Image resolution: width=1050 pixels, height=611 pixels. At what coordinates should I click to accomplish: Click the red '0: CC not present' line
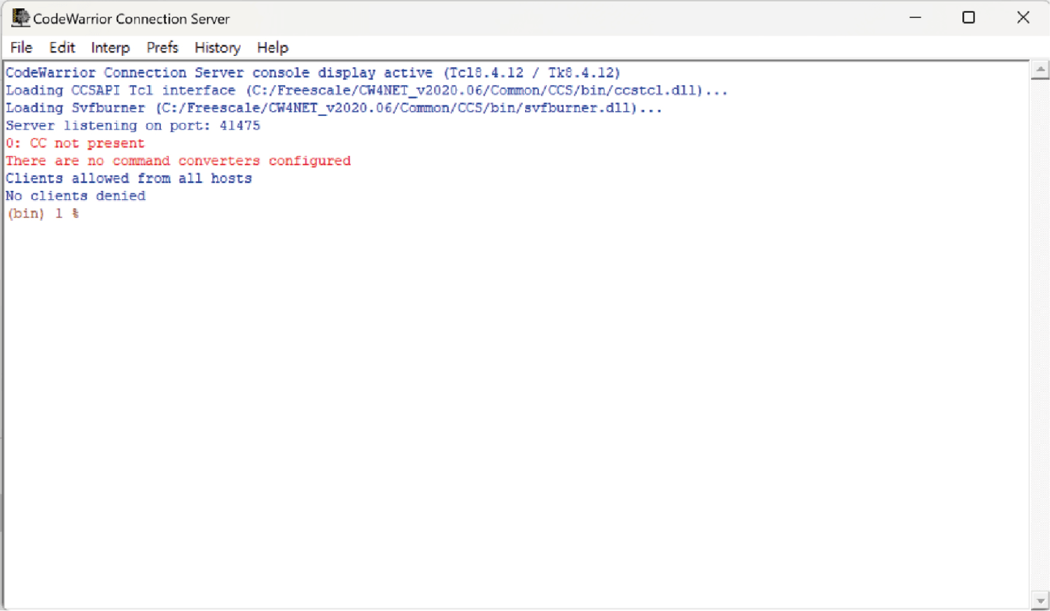pyautogui.click(x=75, y=143)
